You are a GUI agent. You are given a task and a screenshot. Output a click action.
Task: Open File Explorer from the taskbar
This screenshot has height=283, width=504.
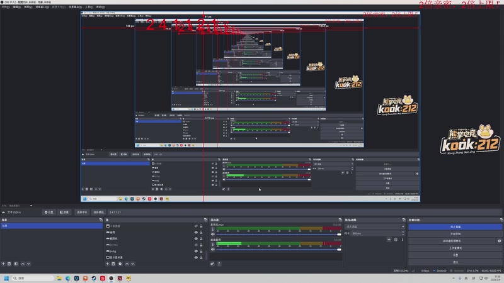(59, 278)
